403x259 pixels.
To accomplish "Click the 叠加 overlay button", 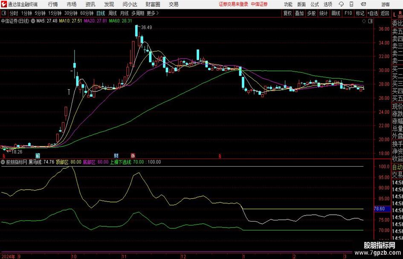I will click(299, 13).
